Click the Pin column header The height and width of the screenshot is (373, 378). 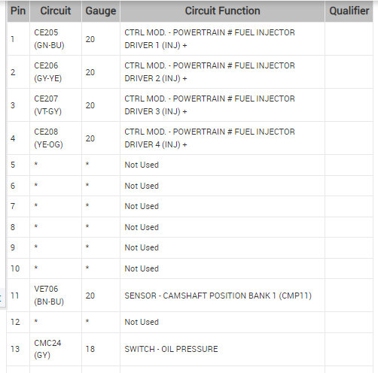18,11
